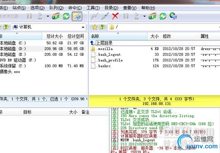Expand the 计算机 location dropdown
Screen dimensions: 220x153
pyautogui.click(x=83, y=27)
